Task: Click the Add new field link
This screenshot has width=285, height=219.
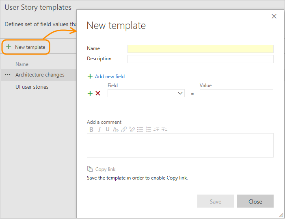Action: coord(110,77)
